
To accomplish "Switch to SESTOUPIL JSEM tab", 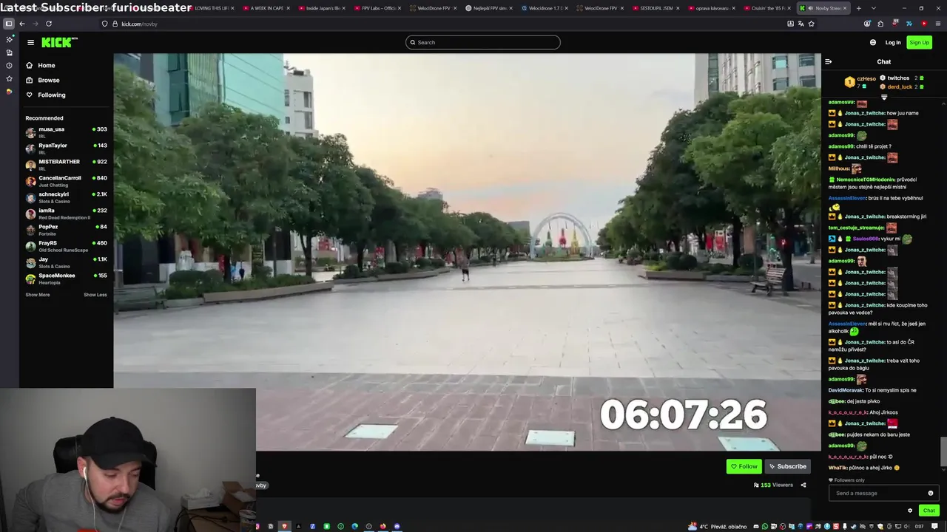I will [x=655, y=8].
